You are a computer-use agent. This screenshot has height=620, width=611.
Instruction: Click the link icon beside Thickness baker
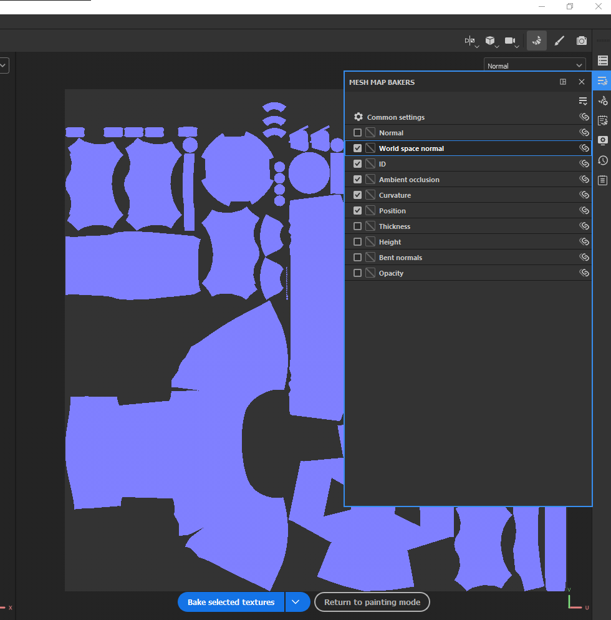tap(584, 226)
